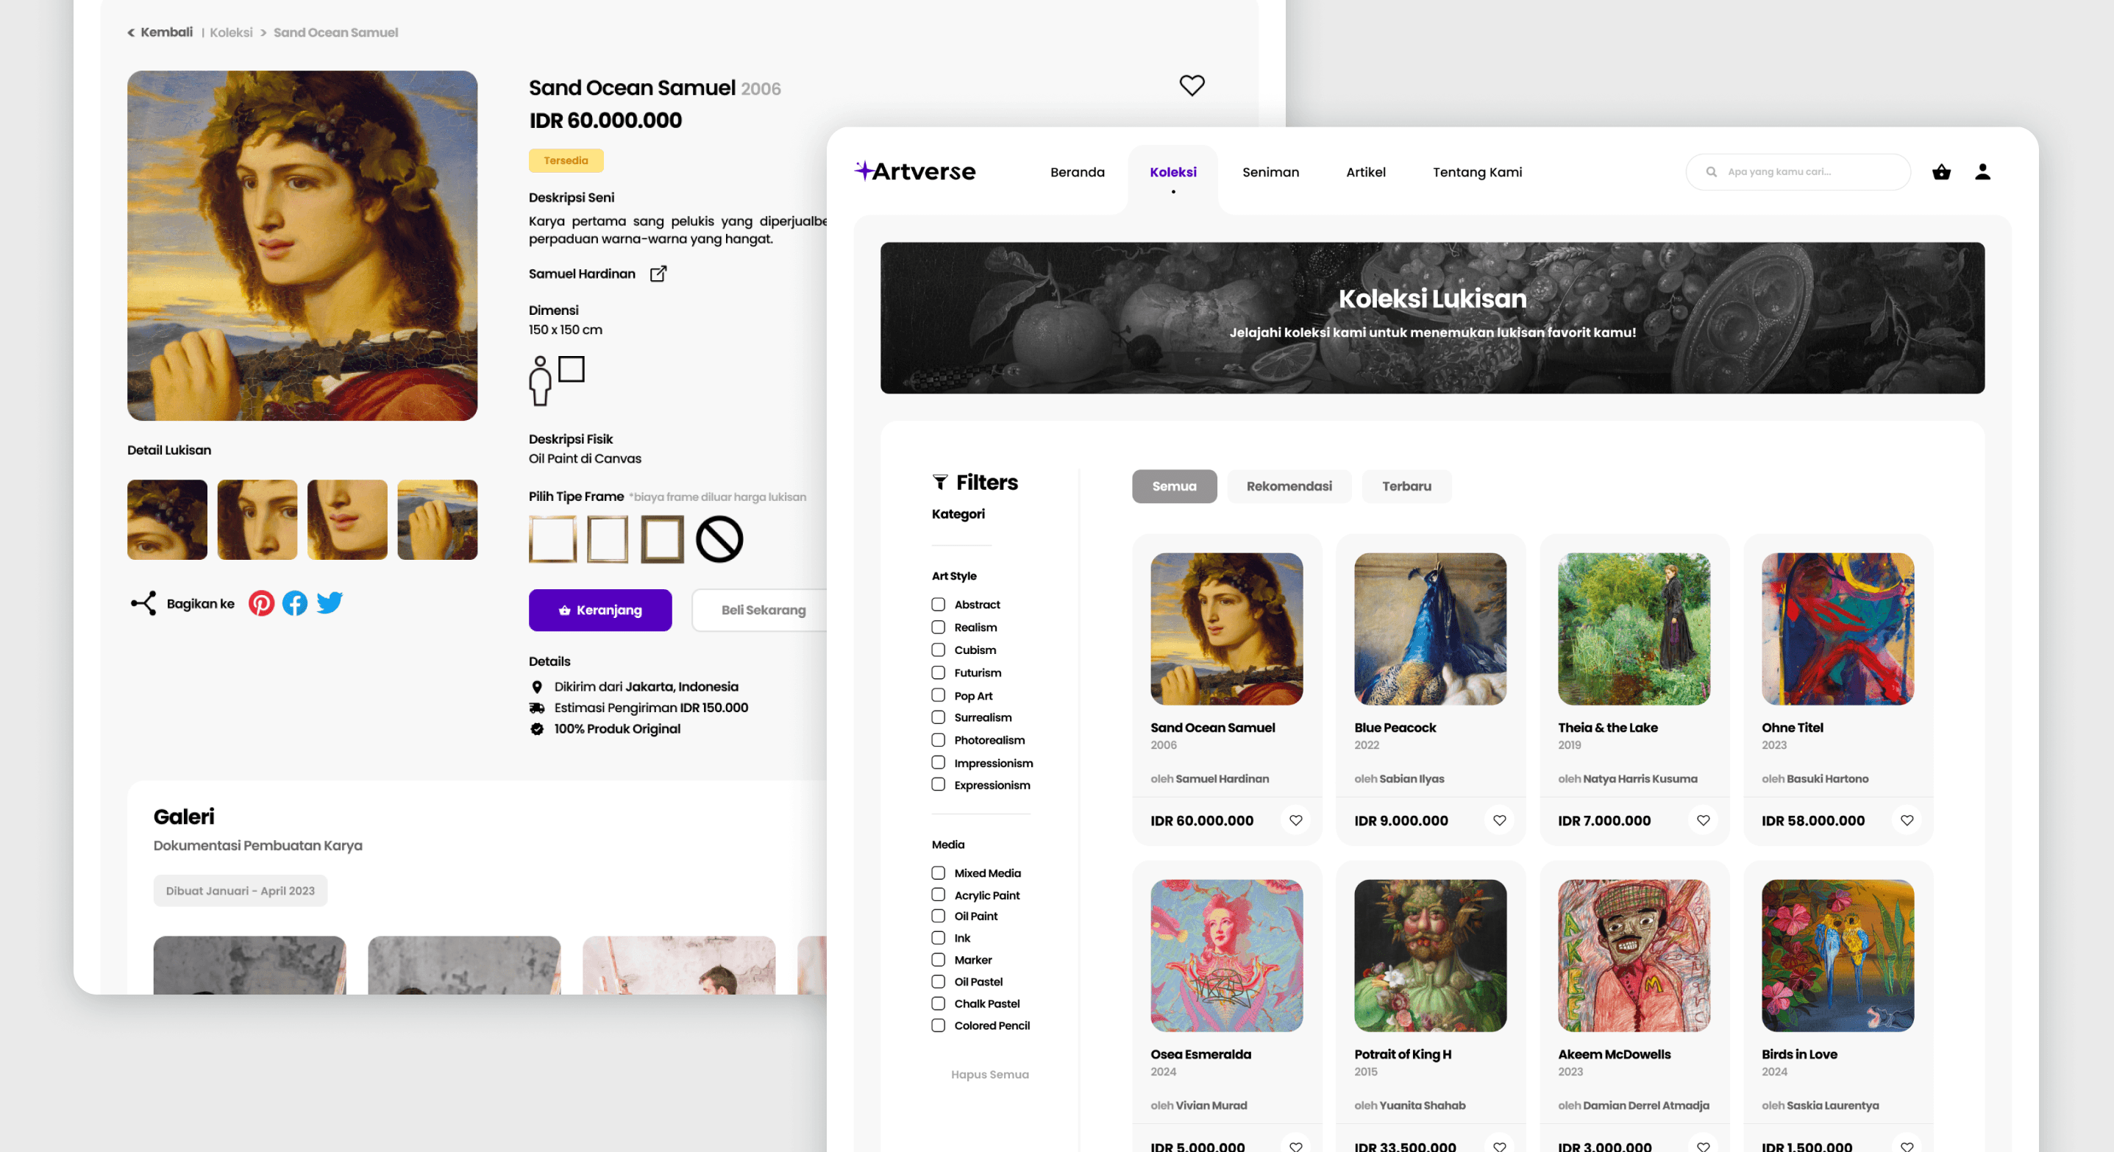
Task: Favorite Sand Ocean Samuel with large heart icon
Action: point(1192,85)
